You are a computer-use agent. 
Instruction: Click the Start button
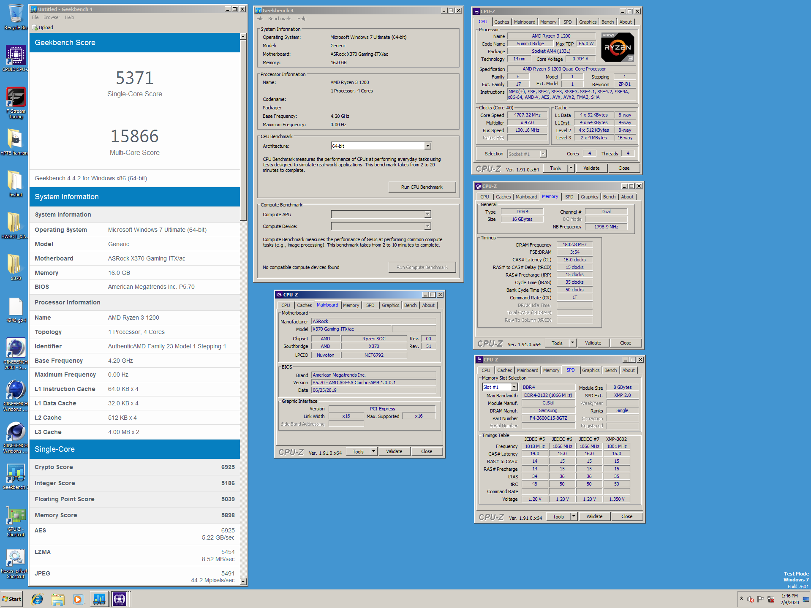pos(12,599)
